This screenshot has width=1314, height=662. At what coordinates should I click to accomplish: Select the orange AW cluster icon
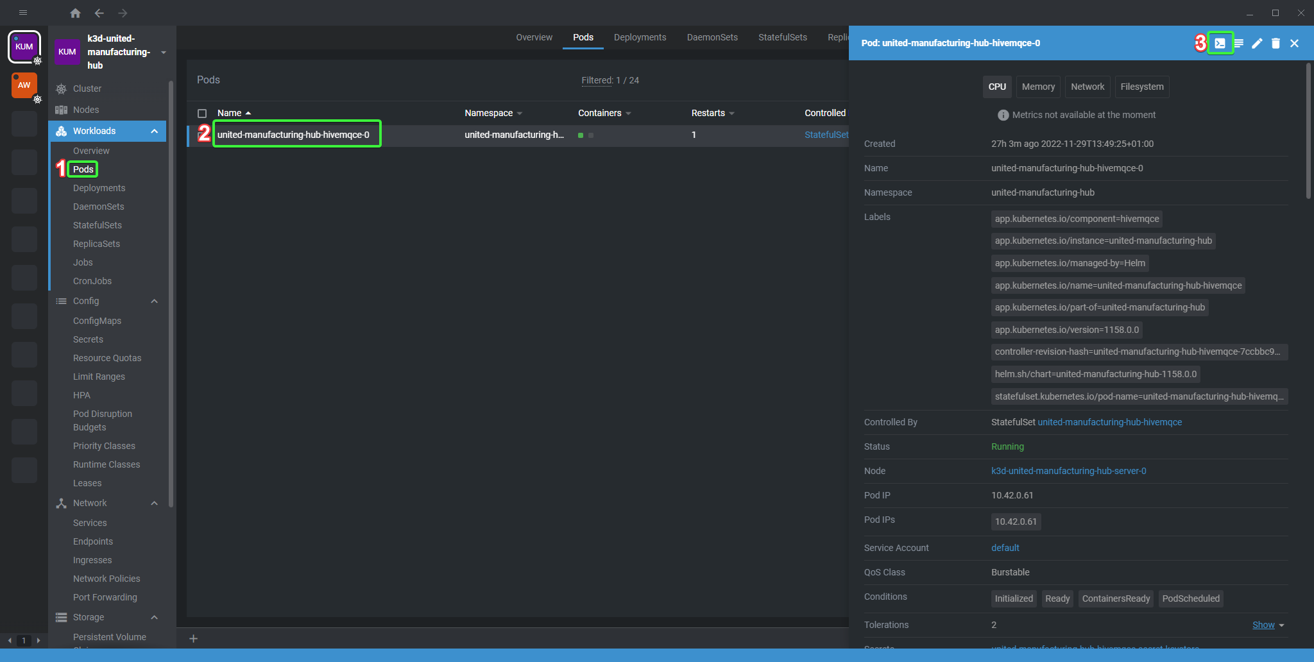(x=24, y=85)
